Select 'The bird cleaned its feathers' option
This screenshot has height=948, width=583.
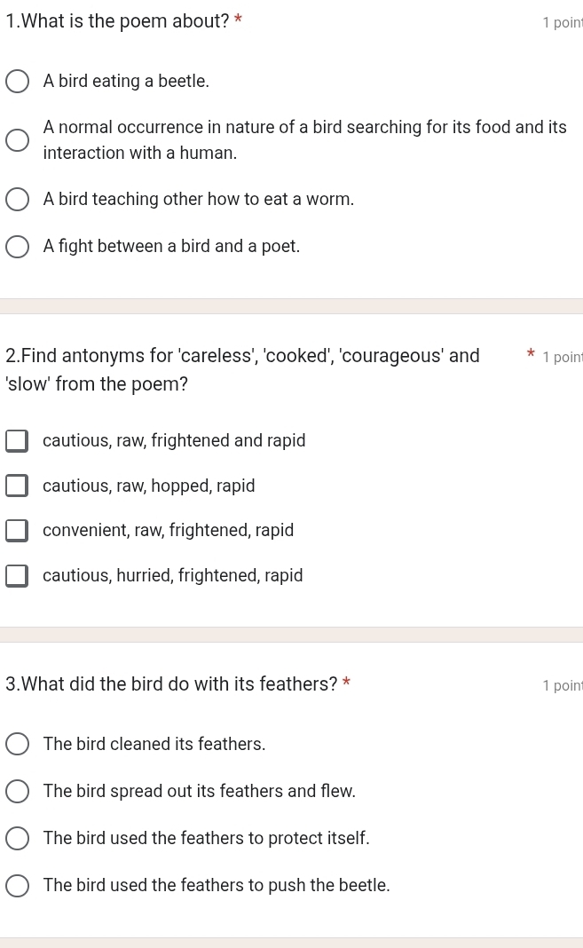[18, 745]
